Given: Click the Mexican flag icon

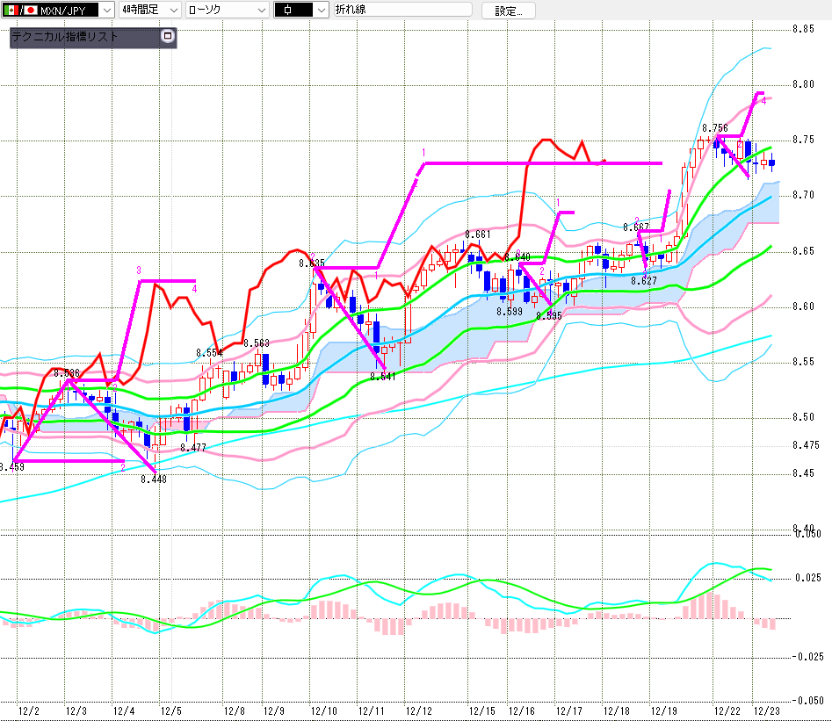Looking at the screenshot, I should 10,10.
